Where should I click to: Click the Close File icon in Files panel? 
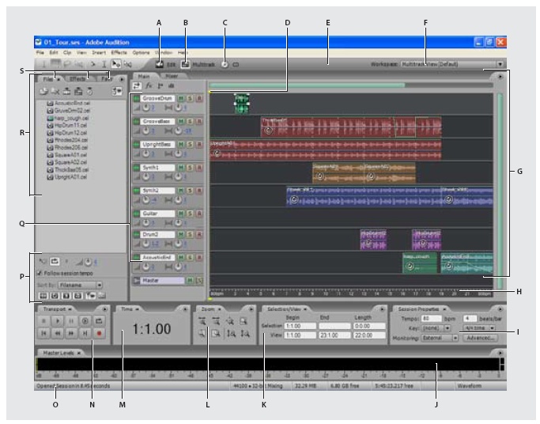tap(55, 91)
